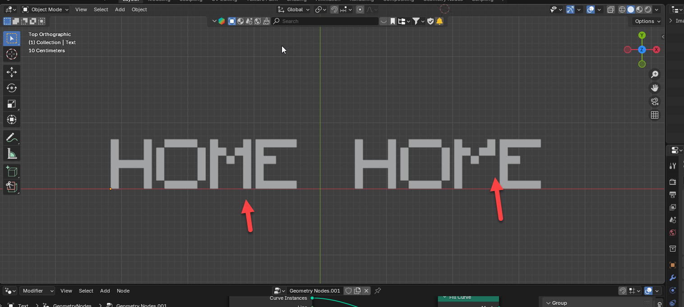Open the viewport Object menu
This screenshot has height=307, width=684.
[139, 9]
